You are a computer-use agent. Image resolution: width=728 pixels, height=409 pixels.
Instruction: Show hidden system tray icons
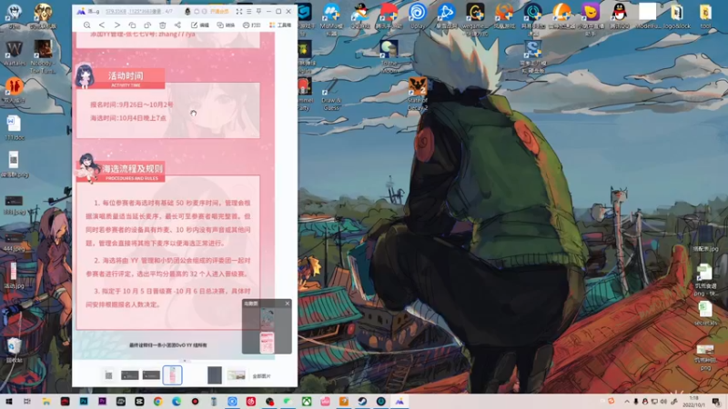(627, 402)
